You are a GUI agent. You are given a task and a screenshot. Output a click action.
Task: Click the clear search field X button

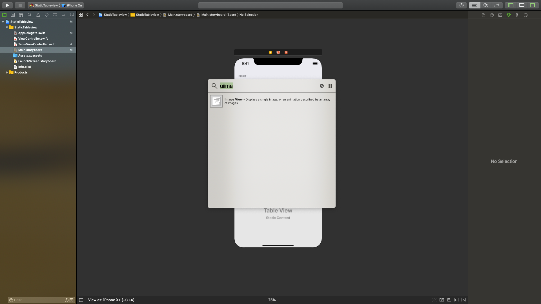tap(322, 86)
